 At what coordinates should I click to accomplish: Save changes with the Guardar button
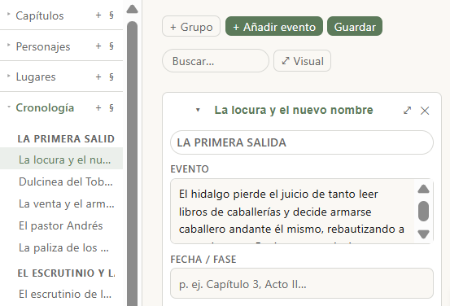click(x=355, y=26)
